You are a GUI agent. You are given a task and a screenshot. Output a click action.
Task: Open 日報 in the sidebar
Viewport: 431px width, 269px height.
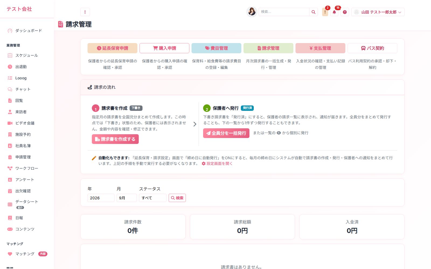click(27, 218)
